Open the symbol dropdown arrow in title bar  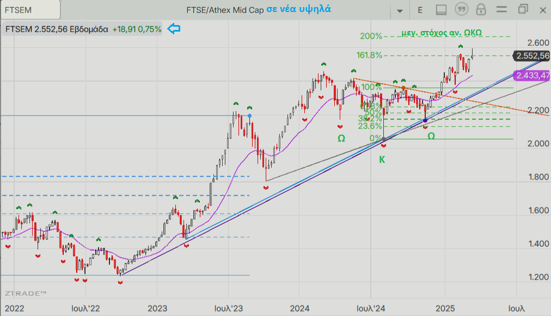point(400,10)
